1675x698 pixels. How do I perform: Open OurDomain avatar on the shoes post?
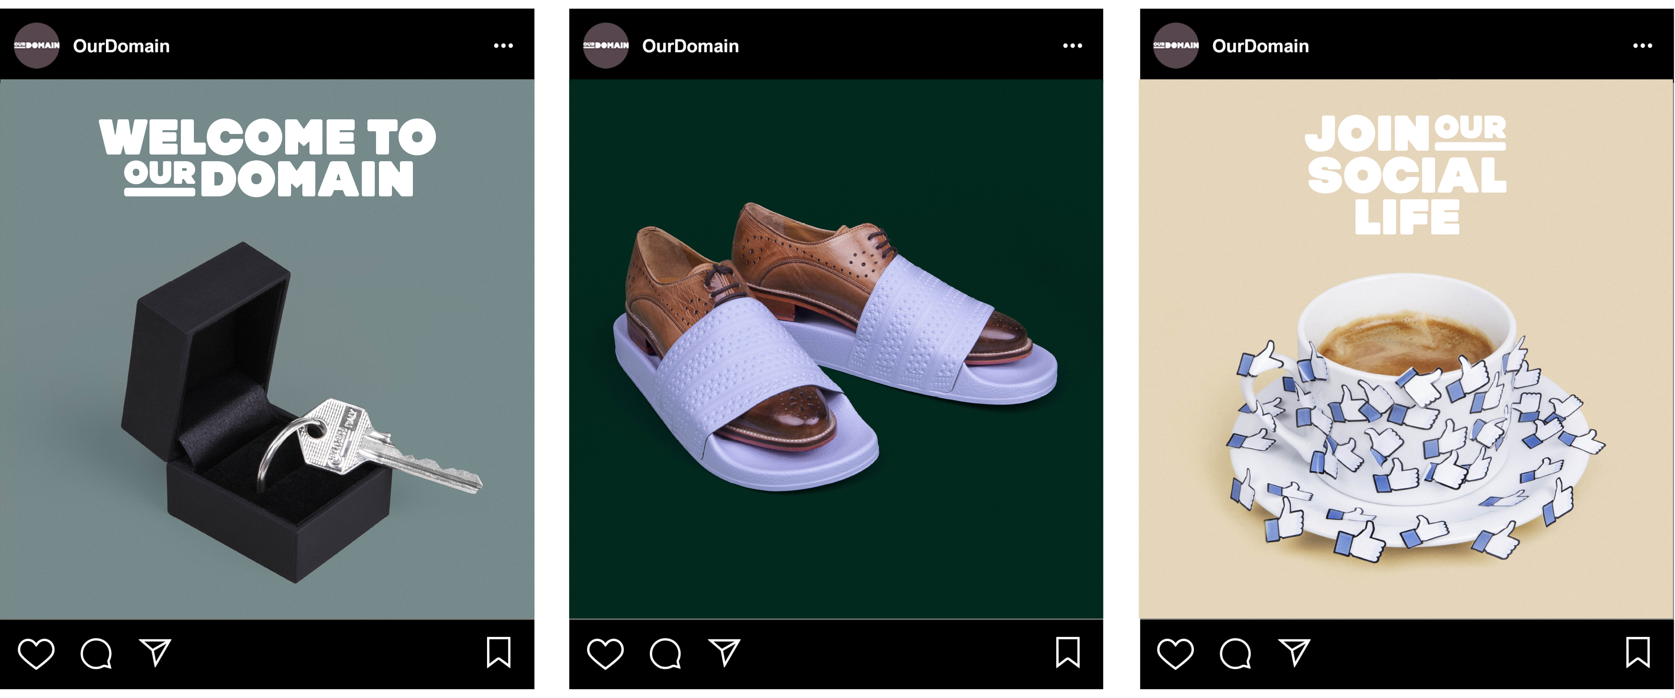[606, 46]
